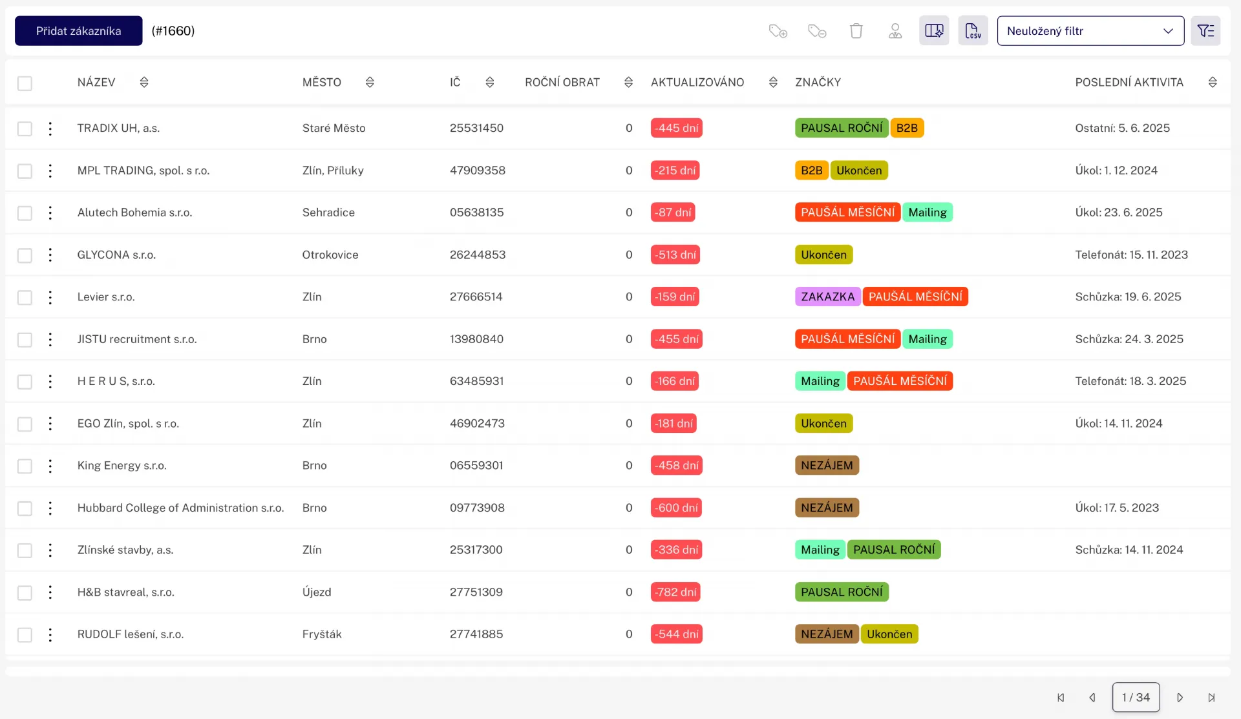Image resolution: width=1241 pixels, height=719 pixels.
Task: Export the customer list to CSV
Action: click(x=973, y=31)
